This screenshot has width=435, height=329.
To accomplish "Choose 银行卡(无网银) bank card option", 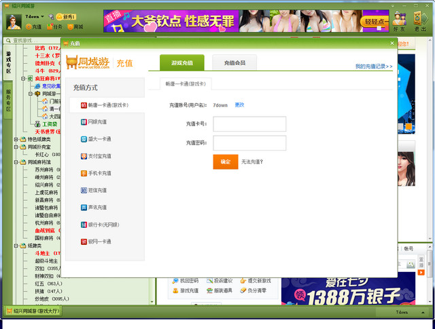I will coord(100,225).
